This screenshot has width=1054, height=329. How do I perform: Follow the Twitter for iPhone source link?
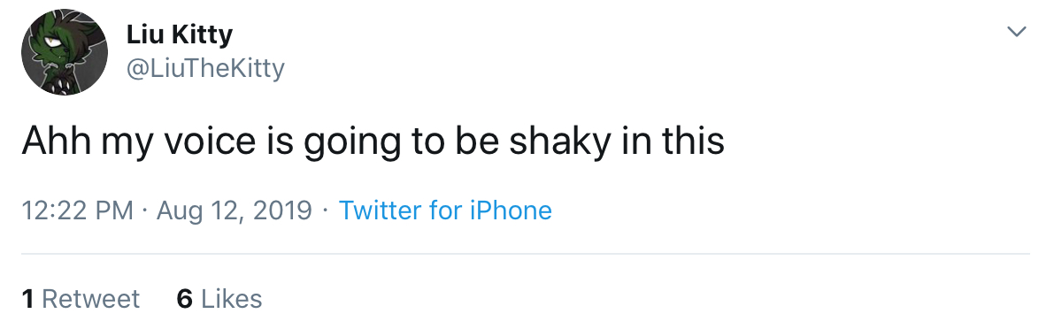pos(445,210)
